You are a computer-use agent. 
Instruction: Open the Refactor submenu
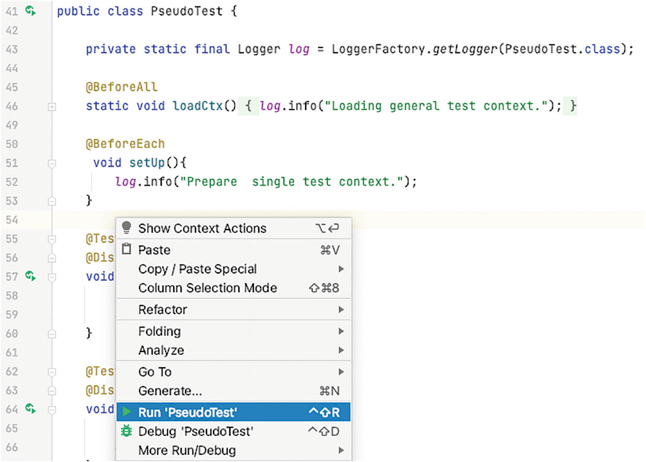tap(233, 309)
